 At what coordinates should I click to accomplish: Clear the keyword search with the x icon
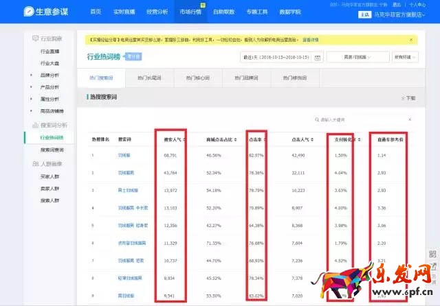click(x=410, y=119)
